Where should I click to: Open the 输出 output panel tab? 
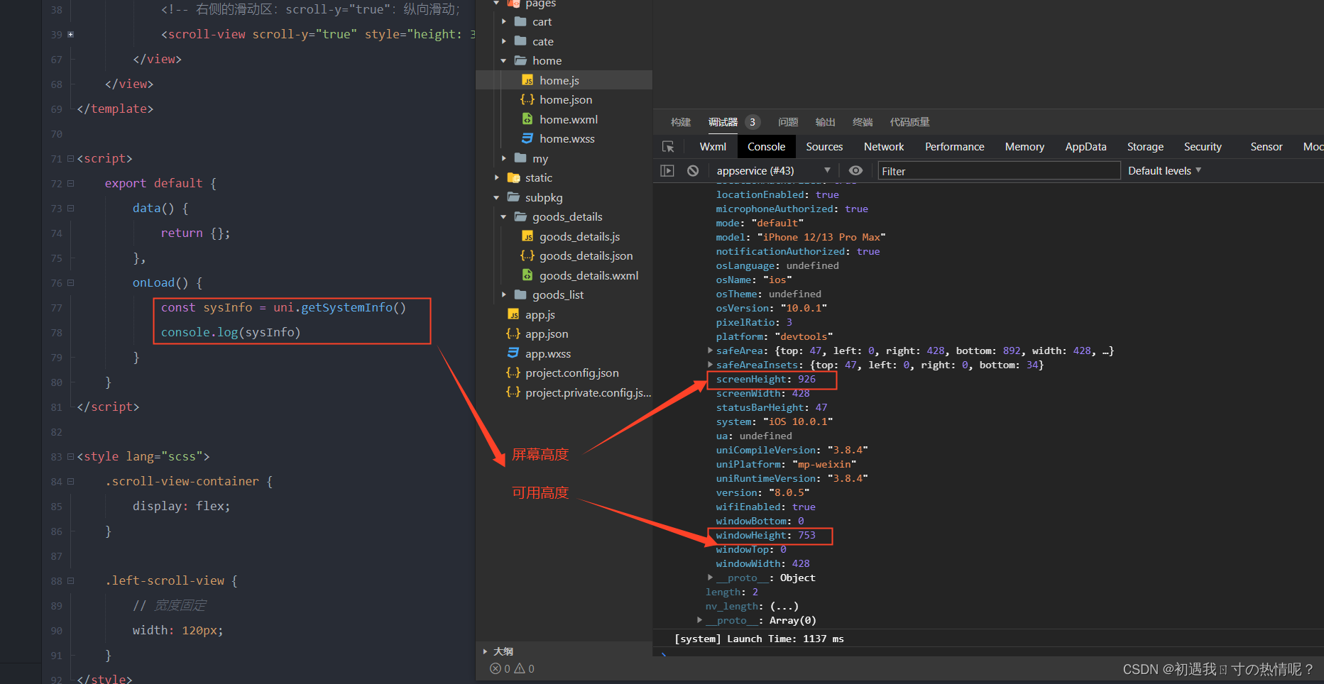[x=825, y=122]
